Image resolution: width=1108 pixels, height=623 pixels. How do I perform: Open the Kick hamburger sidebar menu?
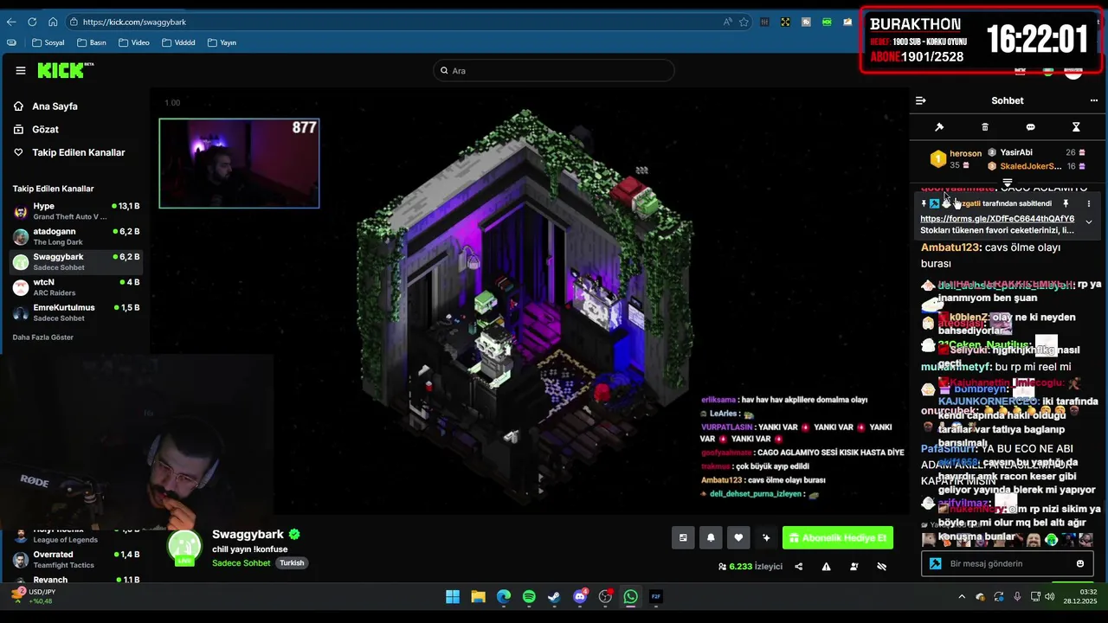coord(21,71)
